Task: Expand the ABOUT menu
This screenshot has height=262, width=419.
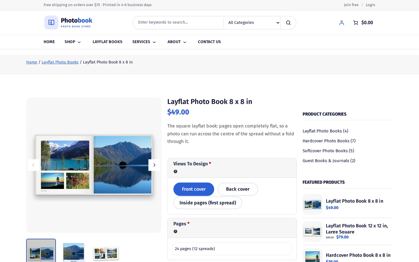Action: point(177,42)
